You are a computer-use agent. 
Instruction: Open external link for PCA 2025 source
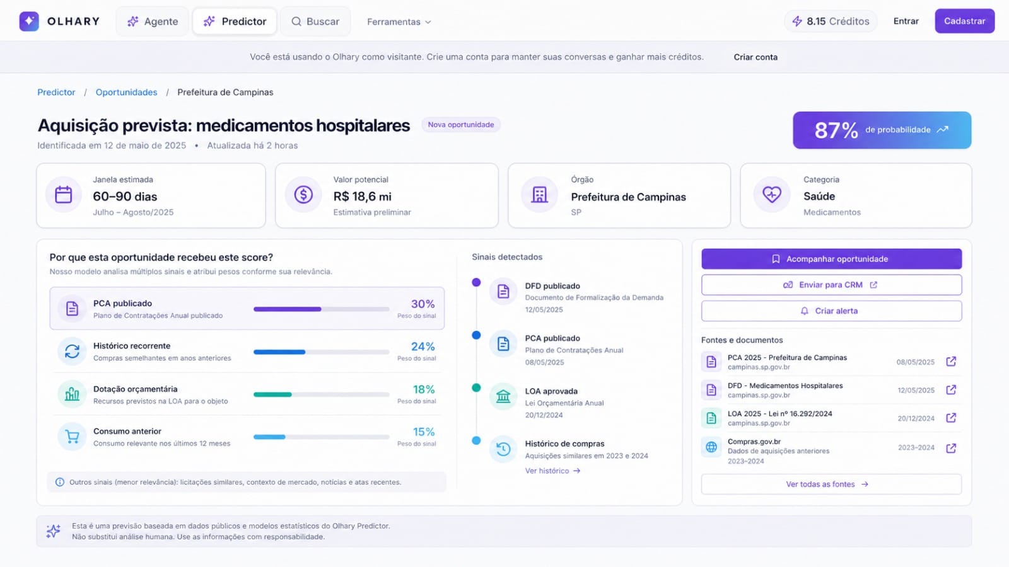(951, 362)
